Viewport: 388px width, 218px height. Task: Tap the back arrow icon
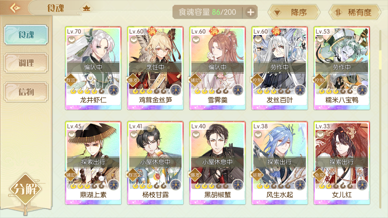pyautogui.click(x=15, y=8)
